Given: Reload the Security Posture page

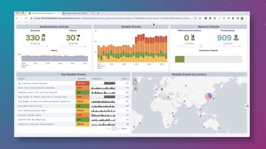Looking at the screenshot, I should pyautogui.click(x=26, y=18).
